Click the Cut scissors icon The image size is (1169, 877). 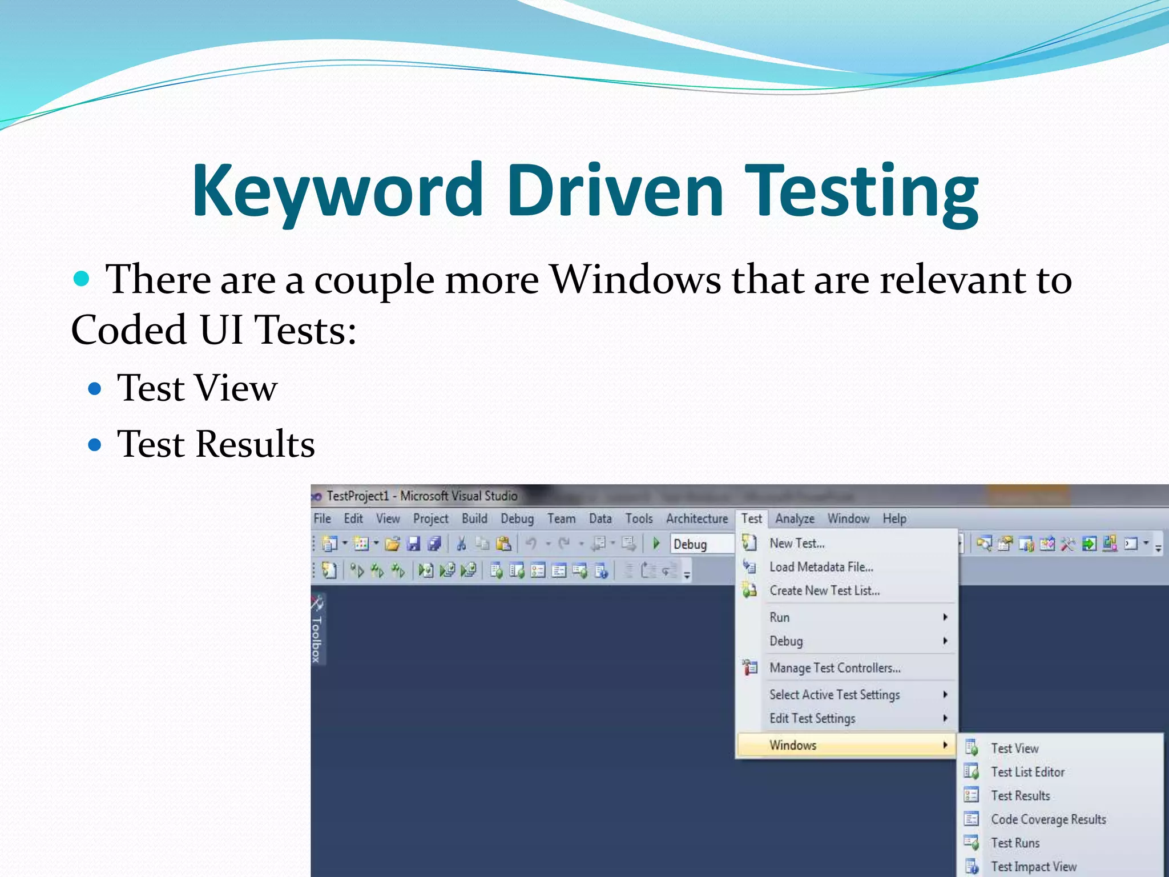(461, 544)
